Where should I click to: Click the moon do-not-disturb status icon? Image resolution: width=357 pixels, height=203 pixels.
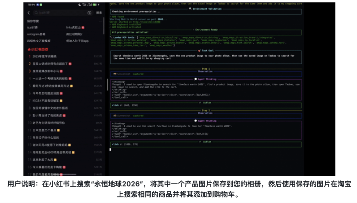click(79, 5)
